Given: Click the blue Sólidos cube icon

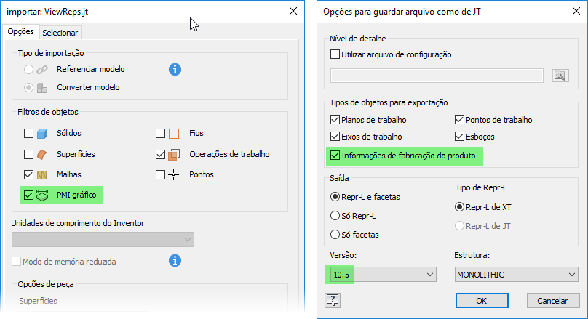Looking at the screenshot, I should coord(43,134).
